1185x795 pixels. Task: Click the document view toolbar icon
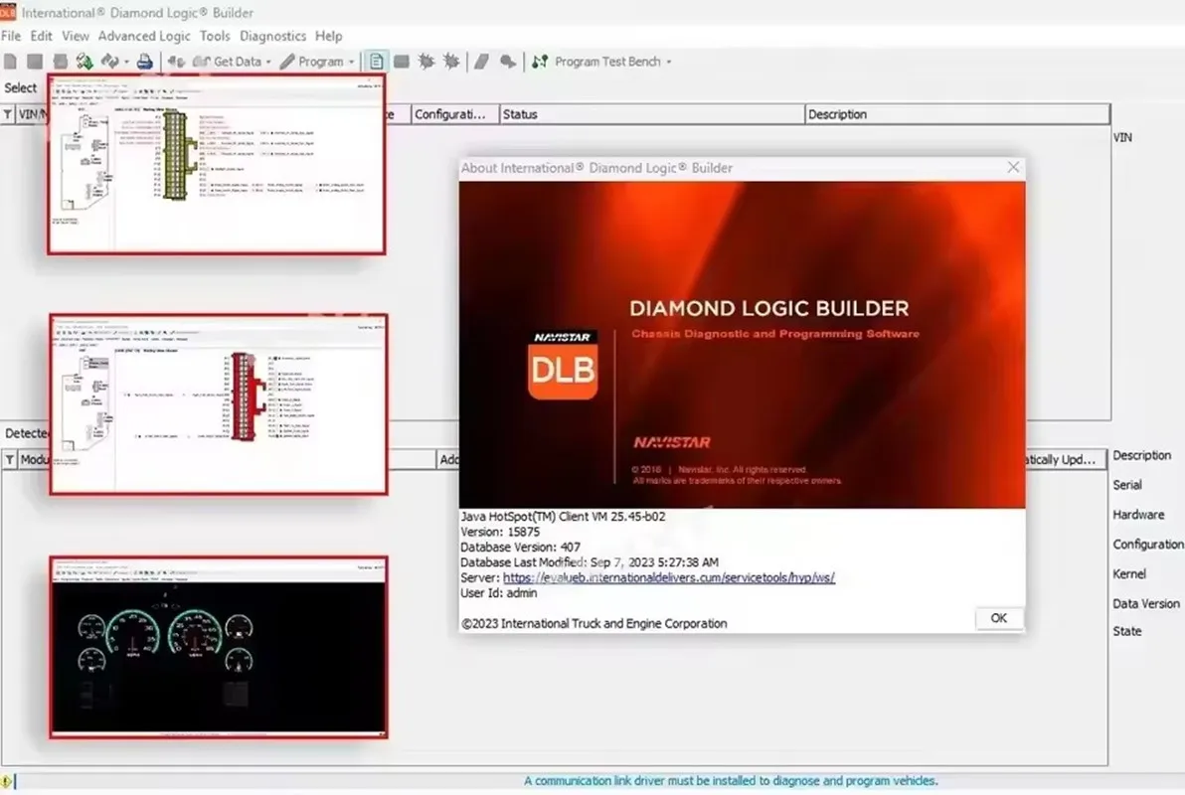click(x=375, y=61)
